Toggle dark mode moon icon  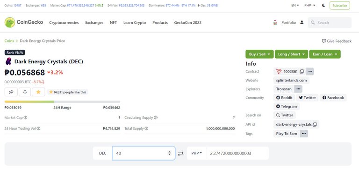pyautogui.click(x=323, y=5)
